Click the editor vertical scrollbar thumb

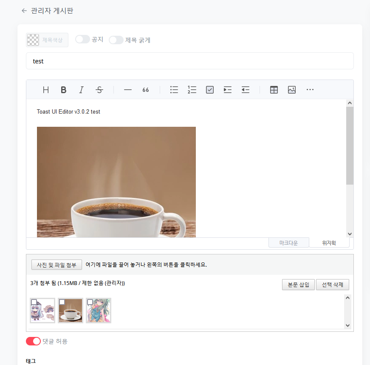coord(350,145)
